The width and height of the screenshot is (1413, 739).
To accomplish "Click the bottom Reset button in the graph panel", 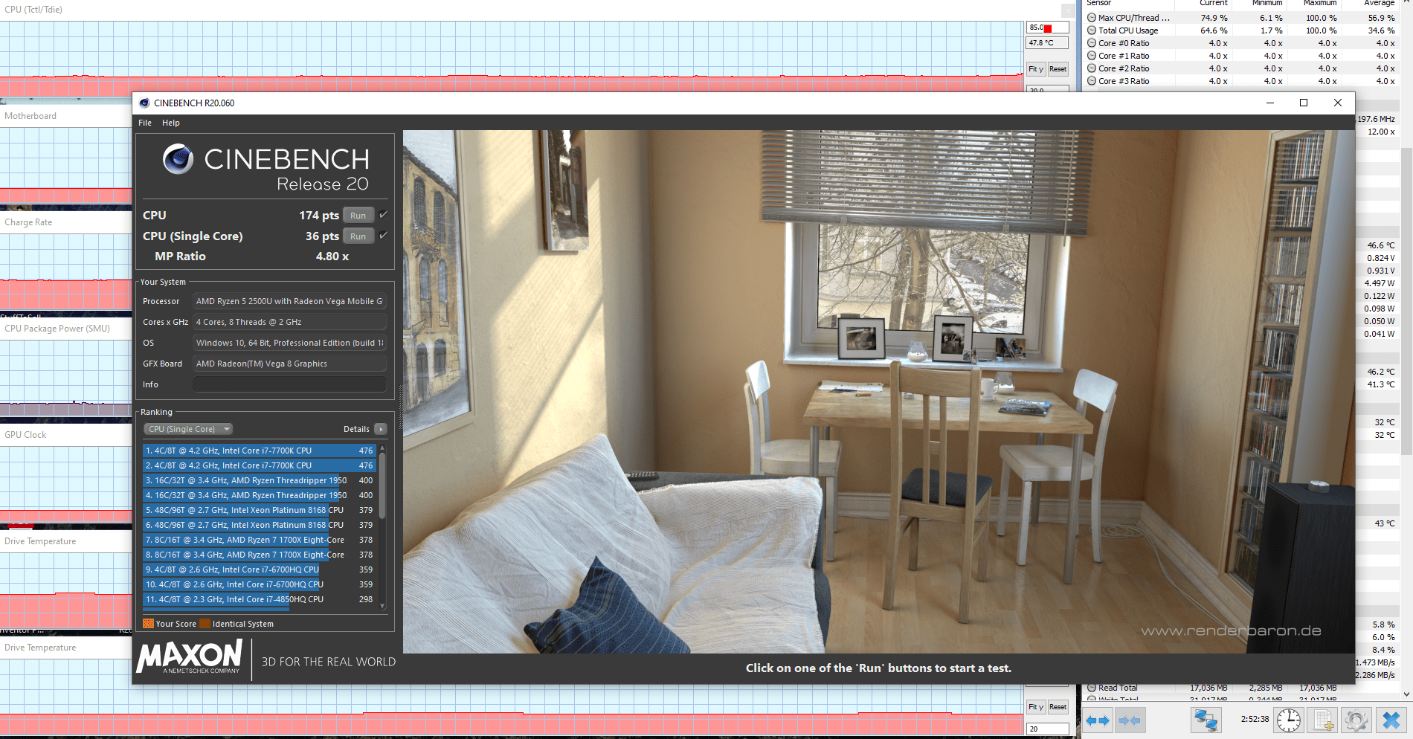I will point(1058,707).
